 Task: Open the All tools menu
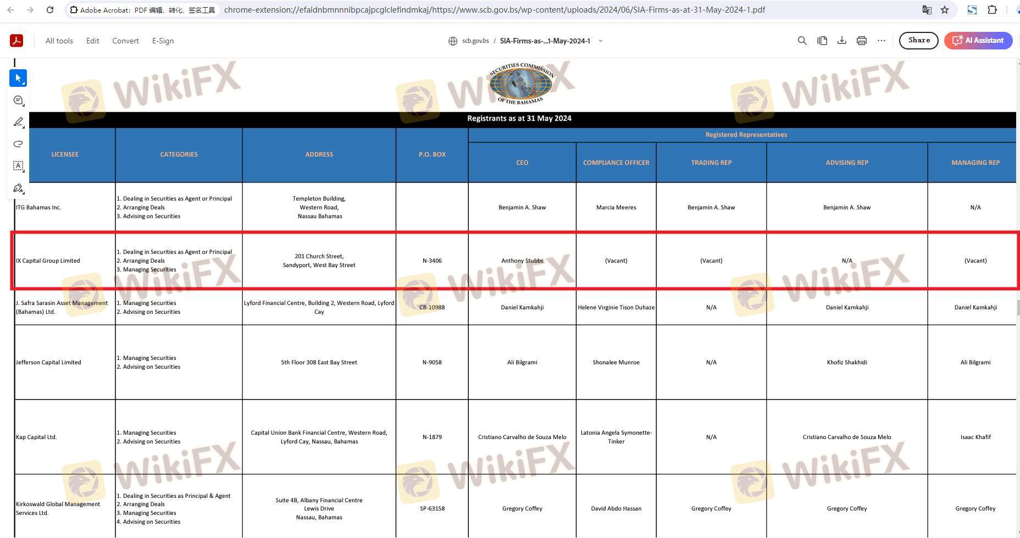[x=59, y=41]
